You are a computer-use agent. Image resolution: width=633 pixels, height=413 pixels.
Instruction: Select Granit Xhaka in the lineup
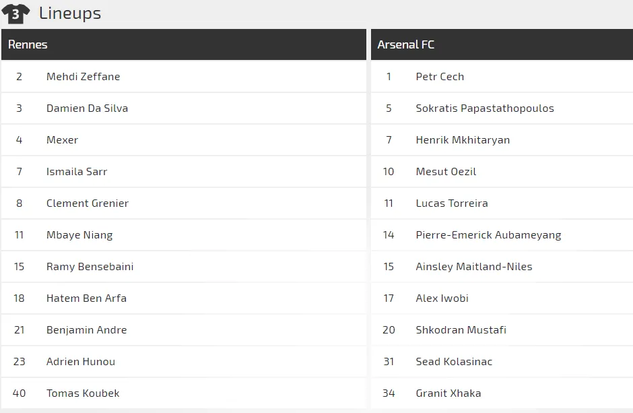tap(448, 393)
